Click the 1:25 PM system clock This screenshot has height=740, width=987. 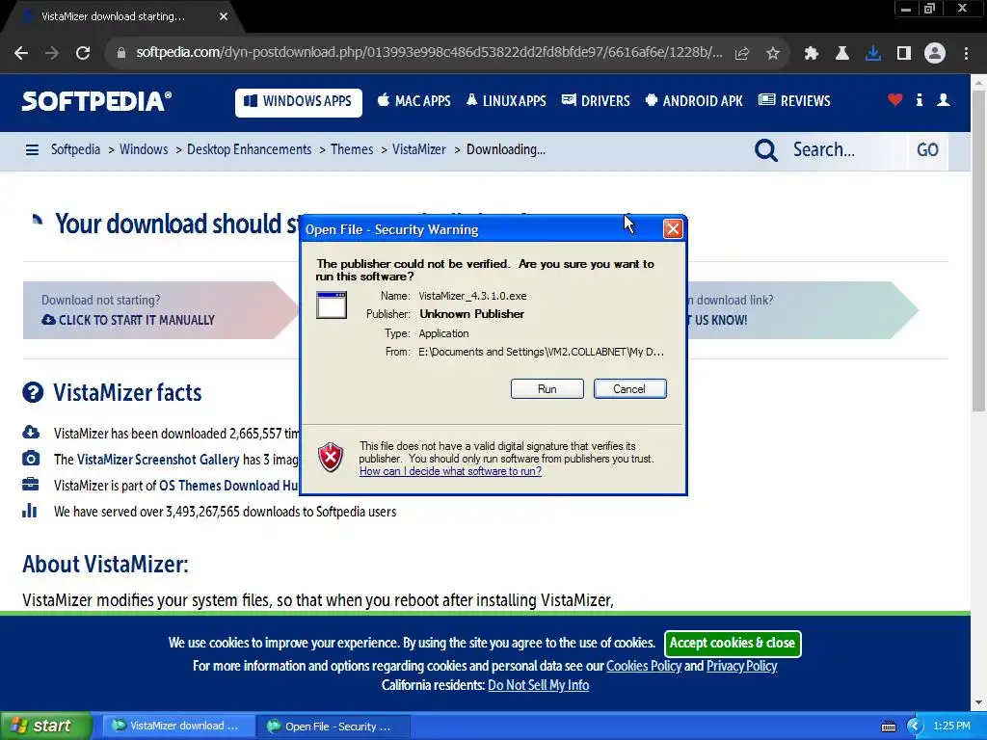pos(951,726)
